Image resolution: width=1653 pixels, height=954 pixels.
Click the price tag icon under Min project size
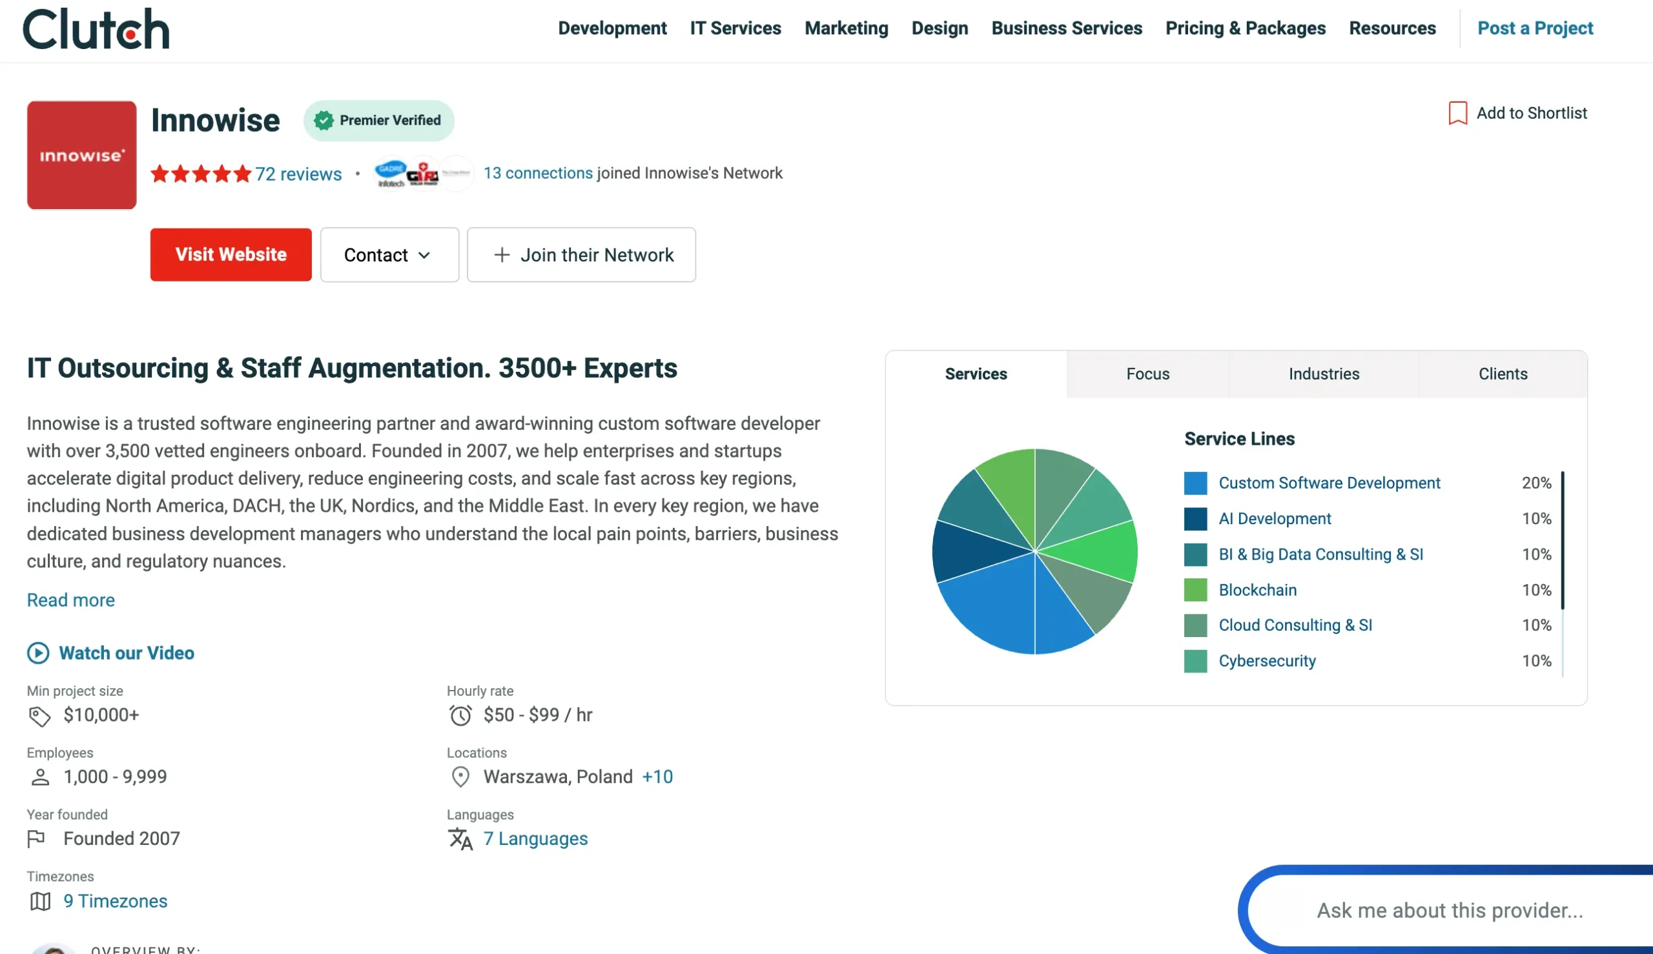pos(40,715)
